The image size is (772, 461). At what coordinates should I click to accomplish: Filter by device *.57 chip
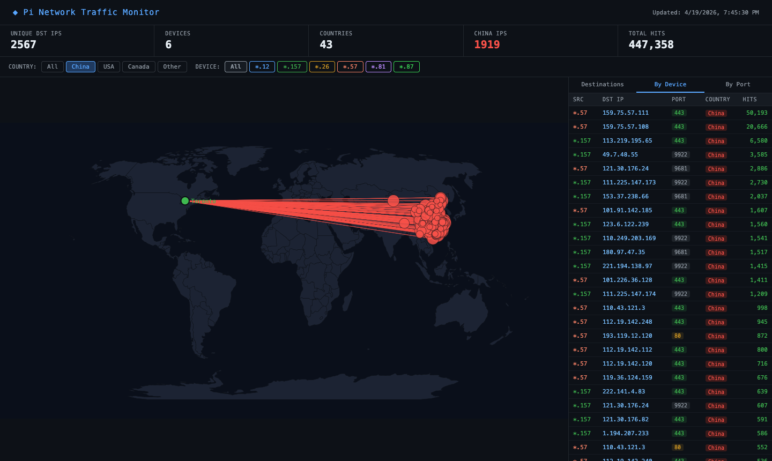coord(350,66)
